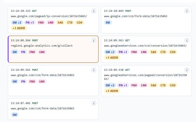Viewport: 196px width, 122px height.
Task: Open info icon for 13:24:09.961 POST request
Action: [x=94, y=70]
